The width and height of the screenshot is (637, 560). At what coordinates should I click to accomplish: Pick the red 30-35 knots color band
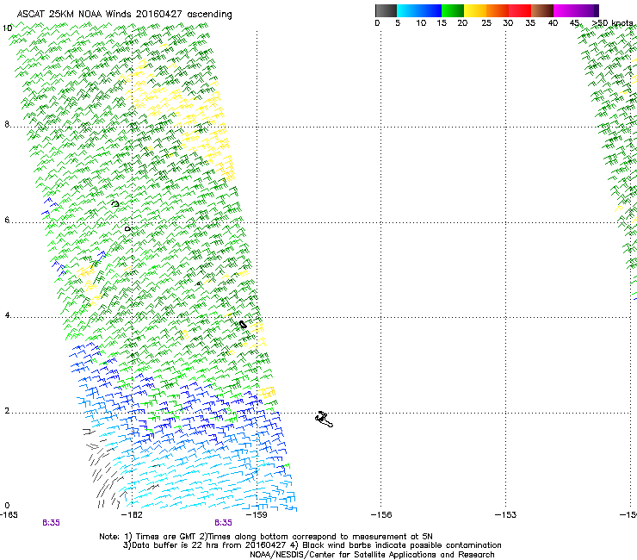click(x=520, y=10)
